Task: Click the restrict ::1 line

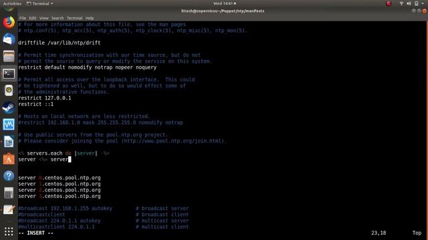Action: [35, 104]
